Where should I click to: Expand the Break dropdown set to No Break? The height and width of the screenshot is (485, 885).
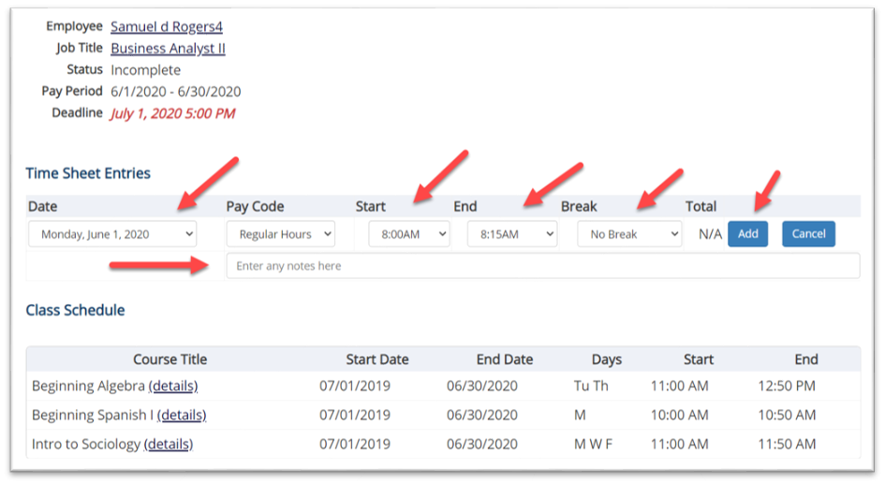click(x=629, y=234)
